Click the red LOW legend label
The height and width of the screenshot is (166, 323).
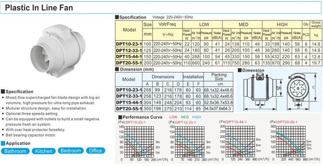point(173,117)
